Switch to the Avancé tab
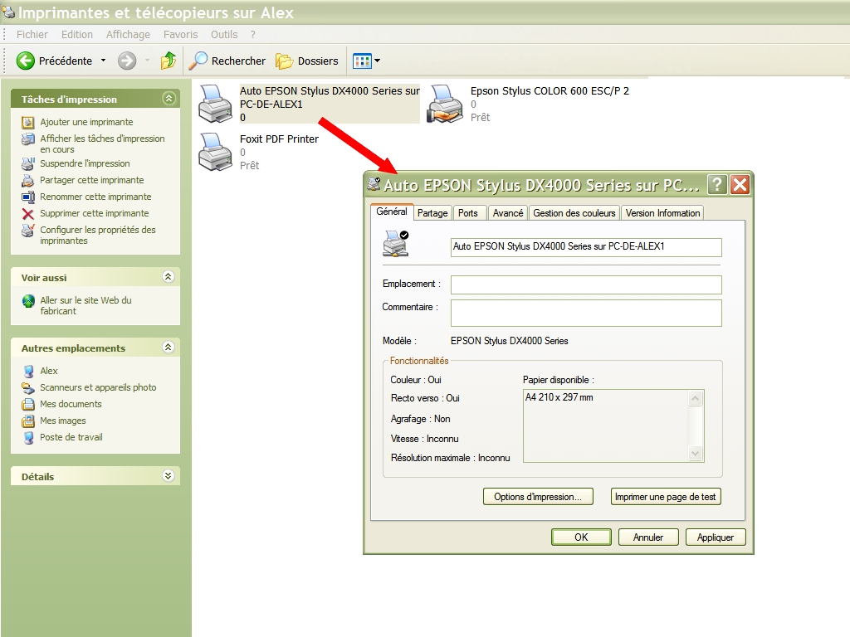 point(508,213)
